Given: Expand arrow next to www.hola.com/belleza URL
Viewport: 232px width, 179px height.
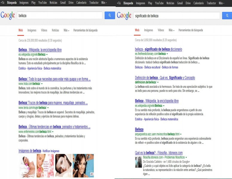Looking at the screenshot, I should click(42, 84).
